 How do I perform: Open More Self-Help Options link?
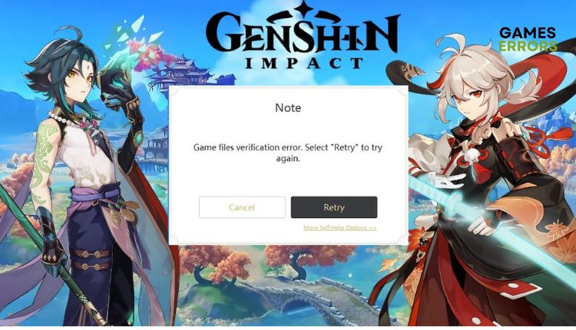(339, 228)
